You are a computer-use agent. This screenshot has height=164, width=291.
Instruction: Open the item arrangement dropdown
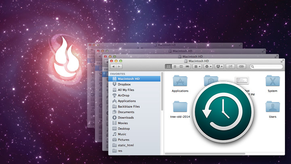[197, 66]
